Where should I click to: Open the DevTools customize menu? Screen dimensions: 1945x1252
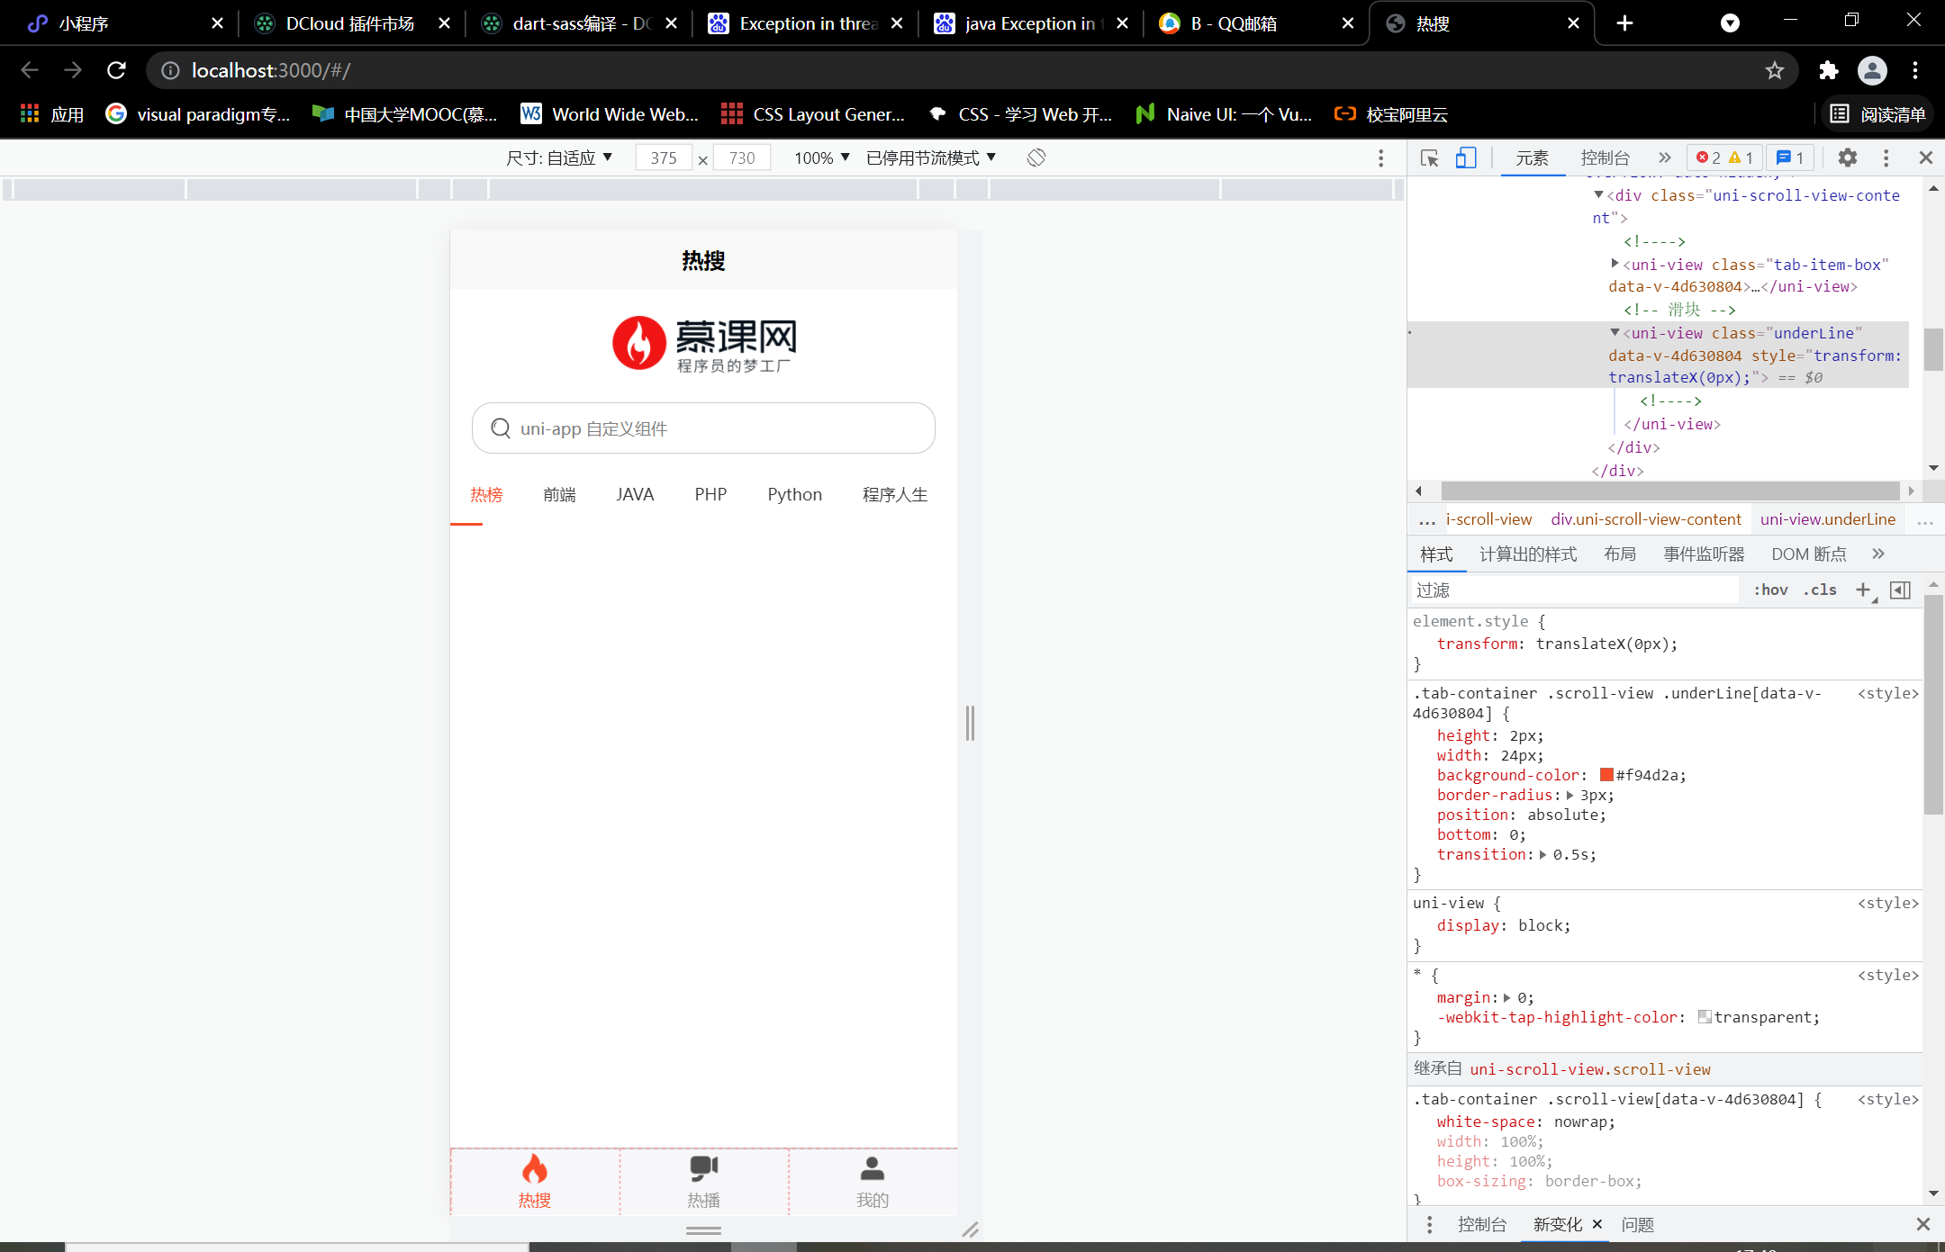[1886, 158]
